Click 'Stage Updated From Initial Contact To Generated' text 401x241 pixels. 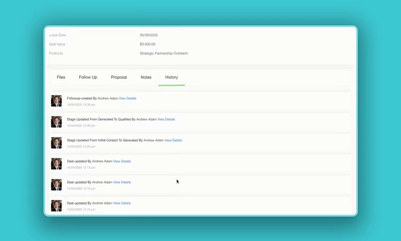[102, 140]
